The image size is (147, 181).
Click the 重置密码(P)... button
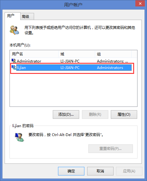tap(110, 149)
